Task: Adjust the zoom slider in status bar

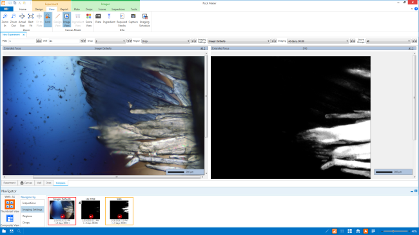Action: pos(393,231)
